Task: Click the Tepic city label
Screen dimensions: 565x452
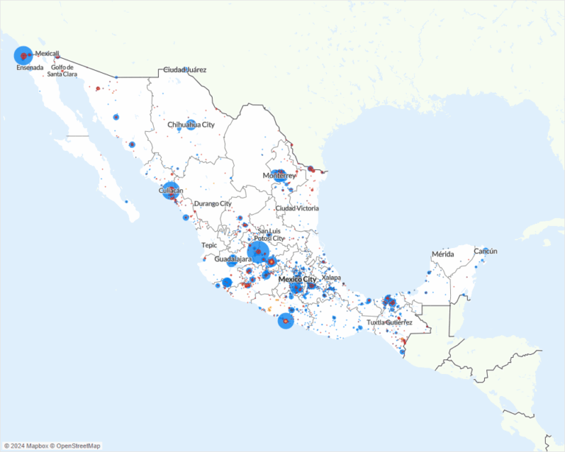Action: pyautogui.click(x=210, y=245)
